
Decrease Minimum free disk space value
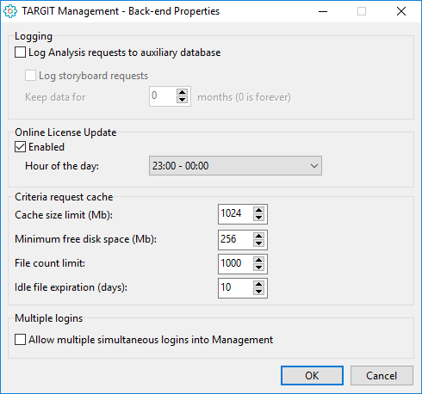(x=259, y=243)
